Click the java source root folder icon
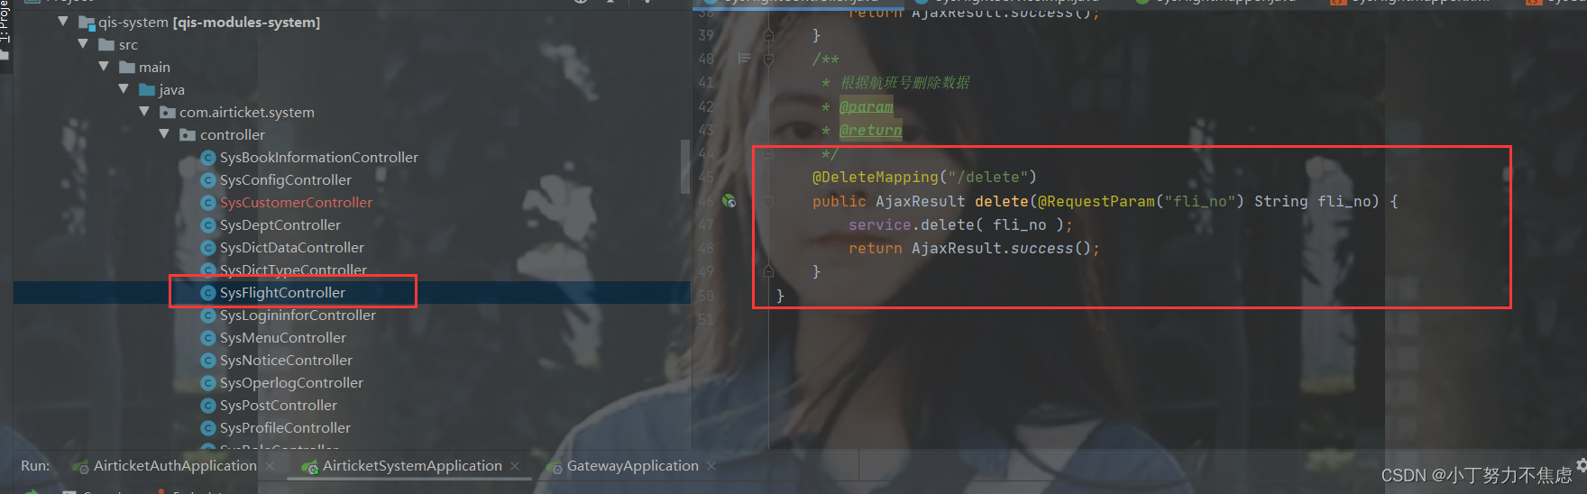The width and height of the screenshot is (1587, 494). [147, 90]
